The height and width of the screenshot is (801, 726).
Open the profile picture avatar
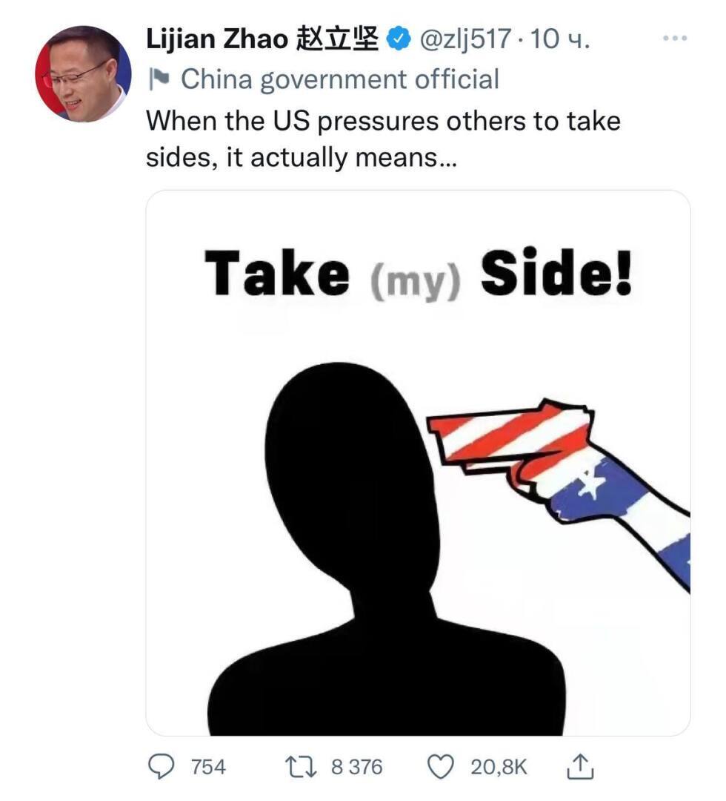pyautogui.click(x=83, y=73)
